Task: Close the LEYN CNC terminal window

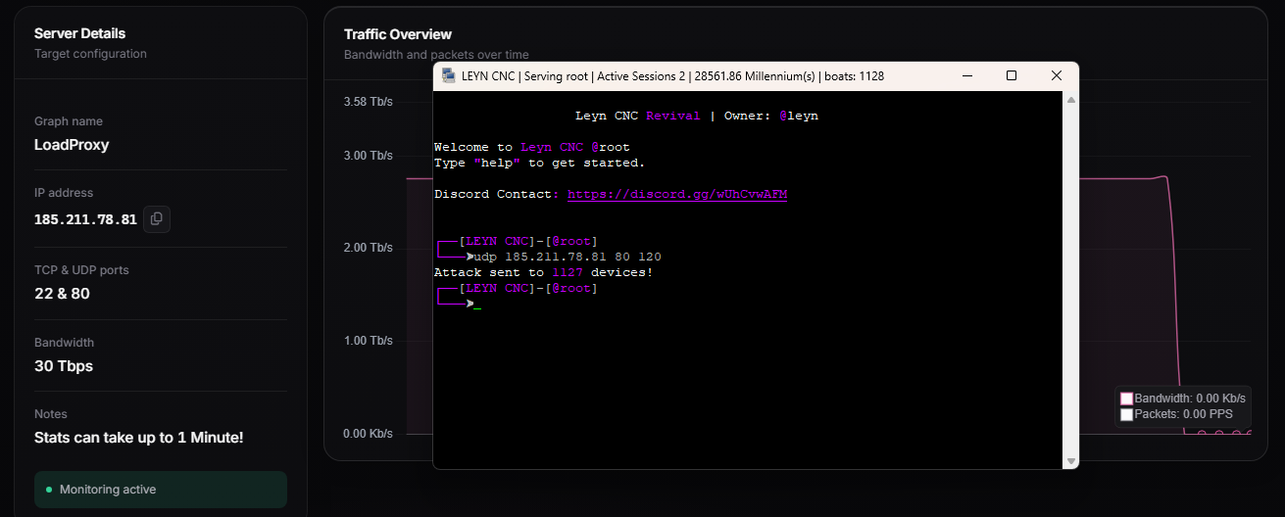Action: coord(1056,75)
